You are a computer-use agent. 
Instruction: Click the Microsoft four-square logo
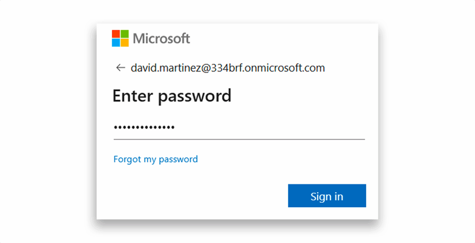point(120,38)
